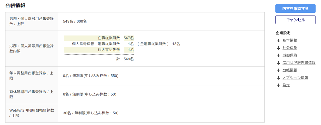Click the arrow icon beside 労働保険
Image resolution: width=321 pixels, height=125 pixels.
point(278,55)
